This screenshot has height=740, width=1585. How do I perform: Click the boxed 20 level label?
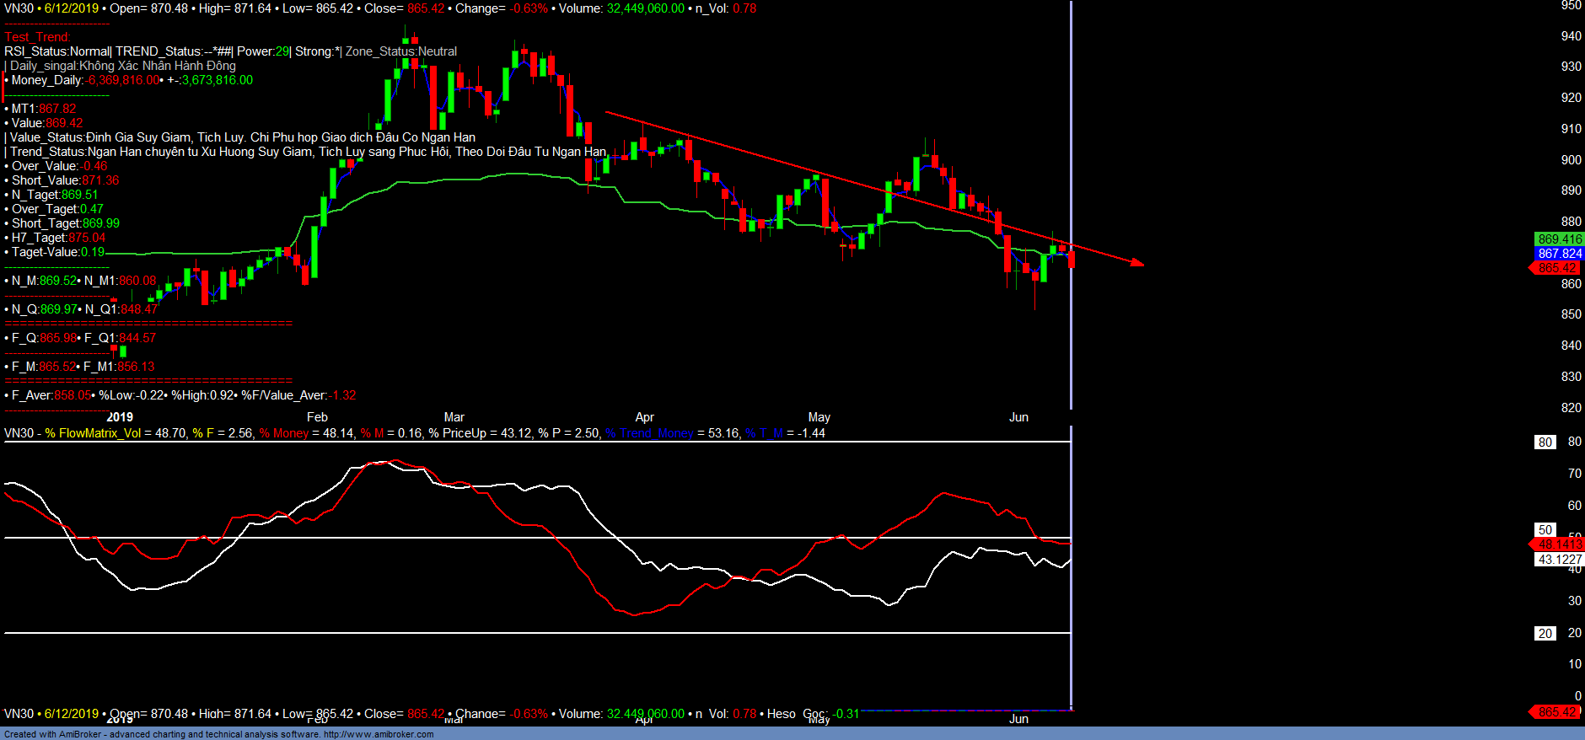[1545, 634]
